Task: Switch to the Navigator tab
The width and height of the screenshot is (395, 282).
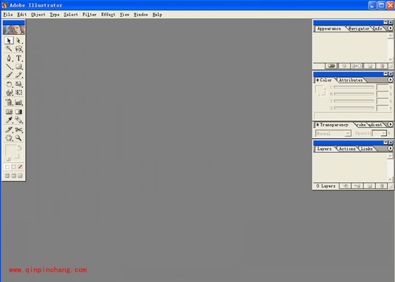Action: 358,28
